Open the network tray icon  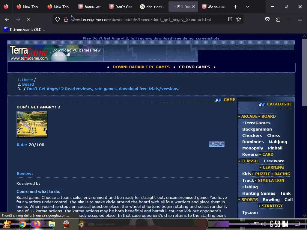point(256,224)
